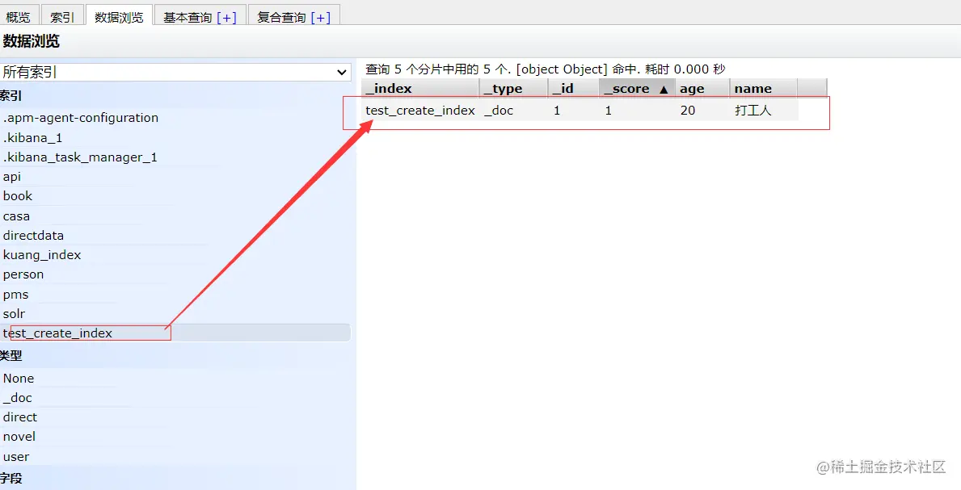This screenshot has height=490, width=961.
Task: Sort by the _type column header
Action: click(x=513, y=89)
